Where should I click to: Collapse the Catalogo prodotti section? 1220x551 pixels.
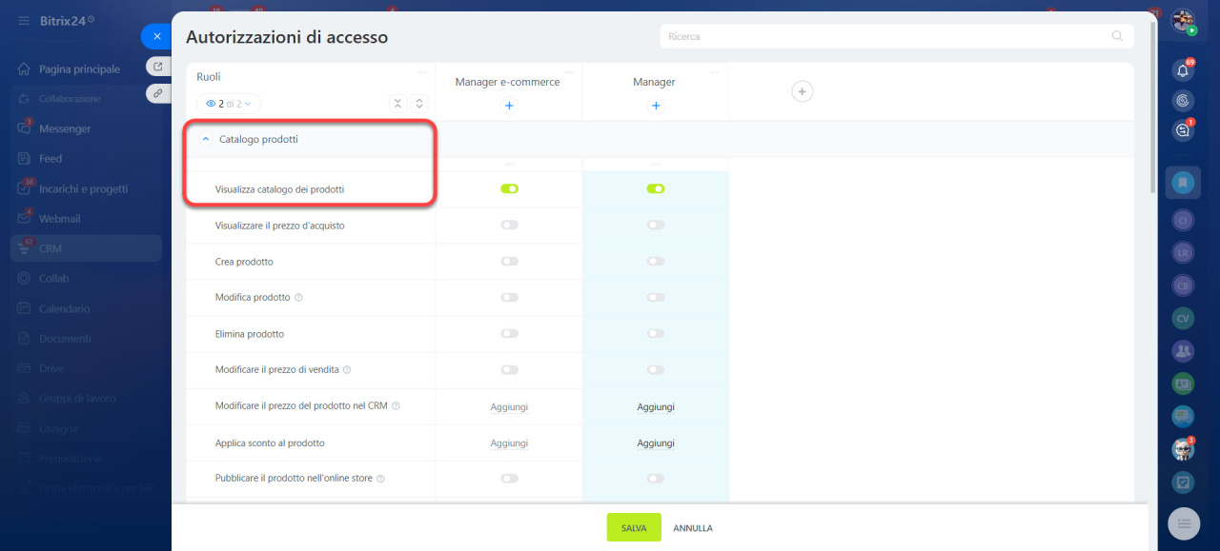[206, 140]
